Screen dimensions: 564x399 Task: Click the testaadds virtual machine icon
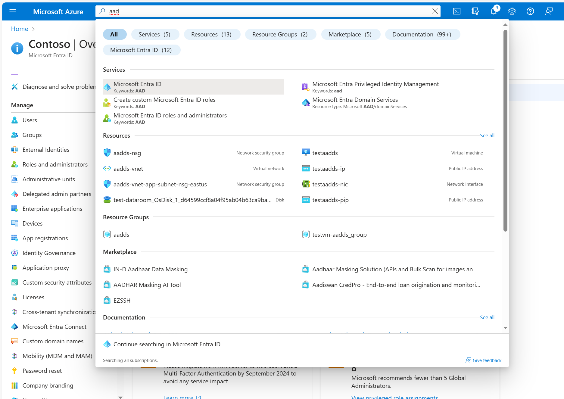coord(306,153)
